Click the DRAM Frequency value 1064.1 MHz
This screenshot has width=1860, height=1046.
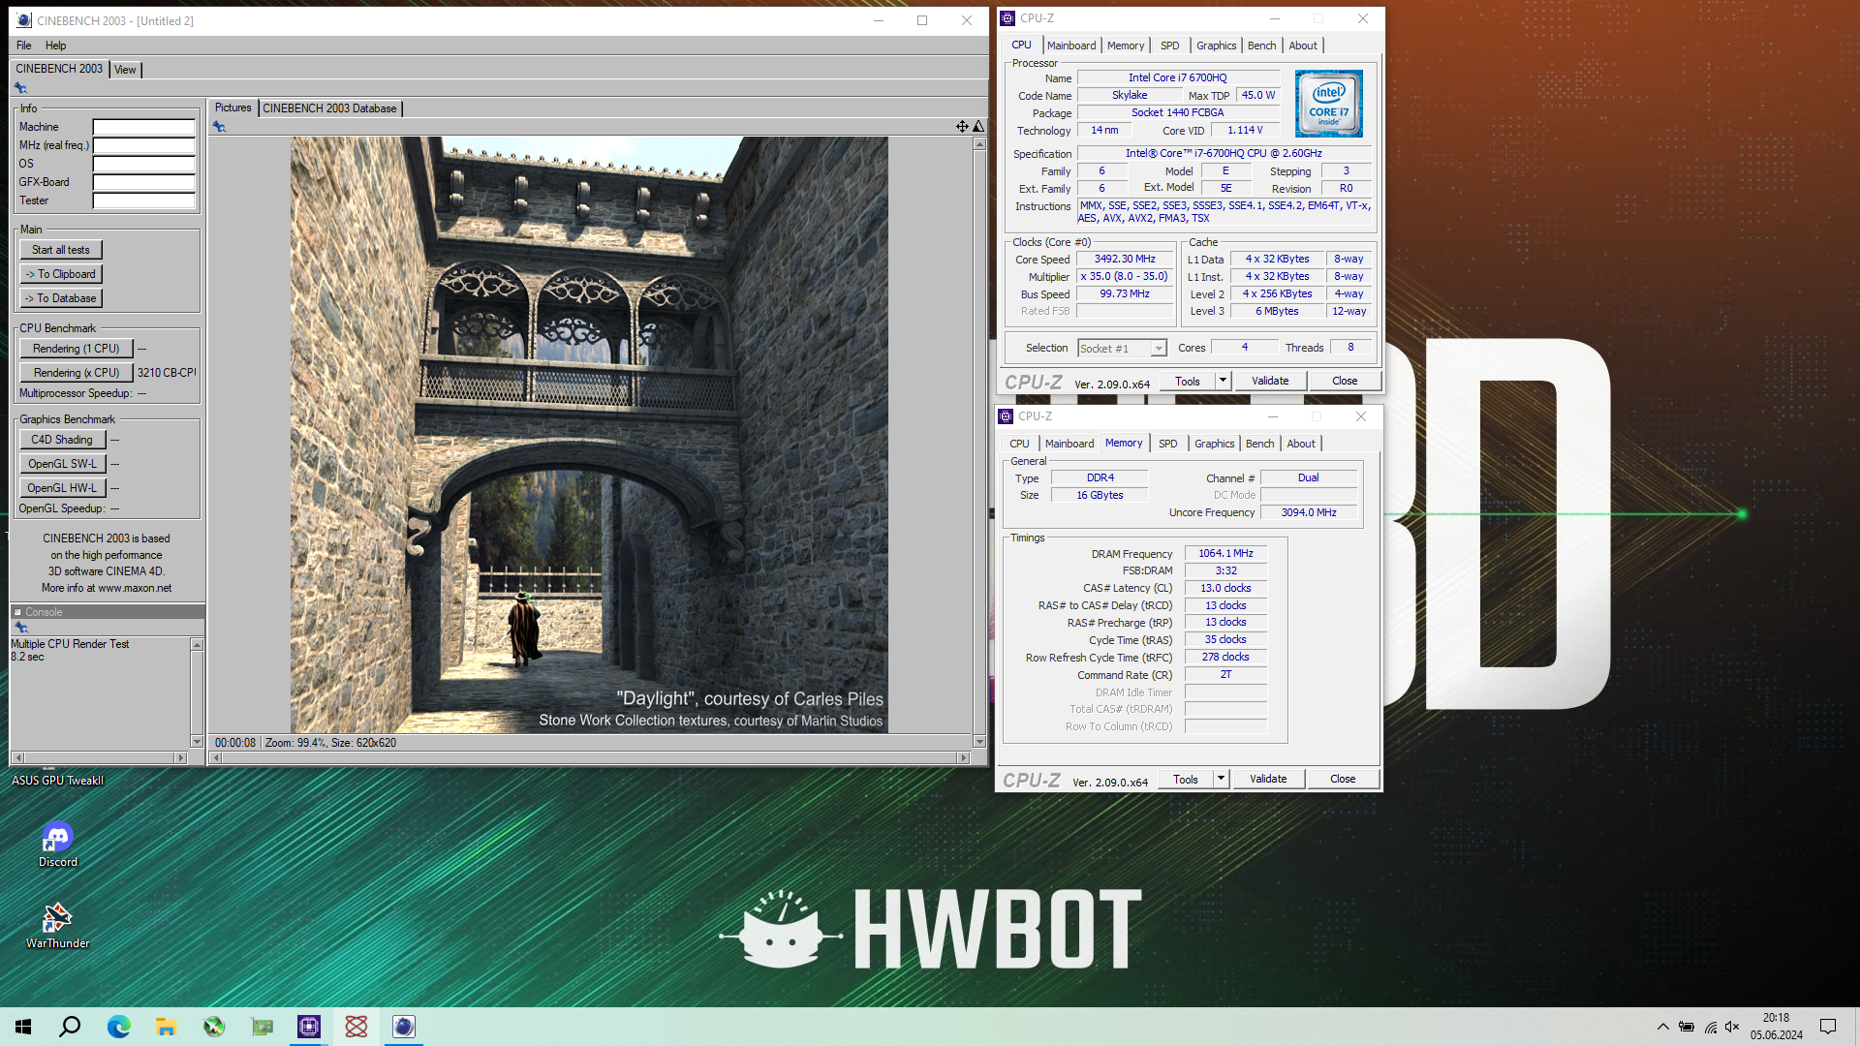pyautogui.click(x=1225, y=554)
